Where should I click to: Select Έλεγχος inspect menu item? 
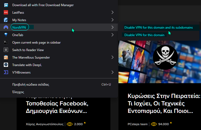59,92
